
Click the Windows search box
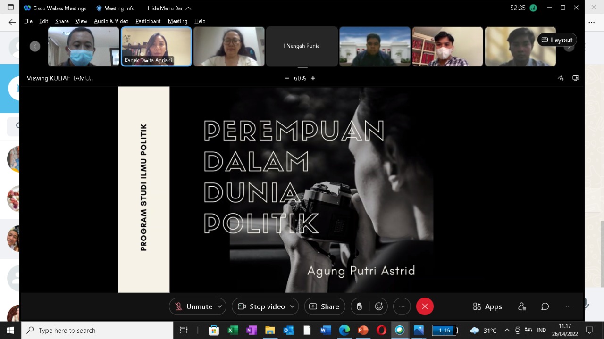tap(97, 331)
